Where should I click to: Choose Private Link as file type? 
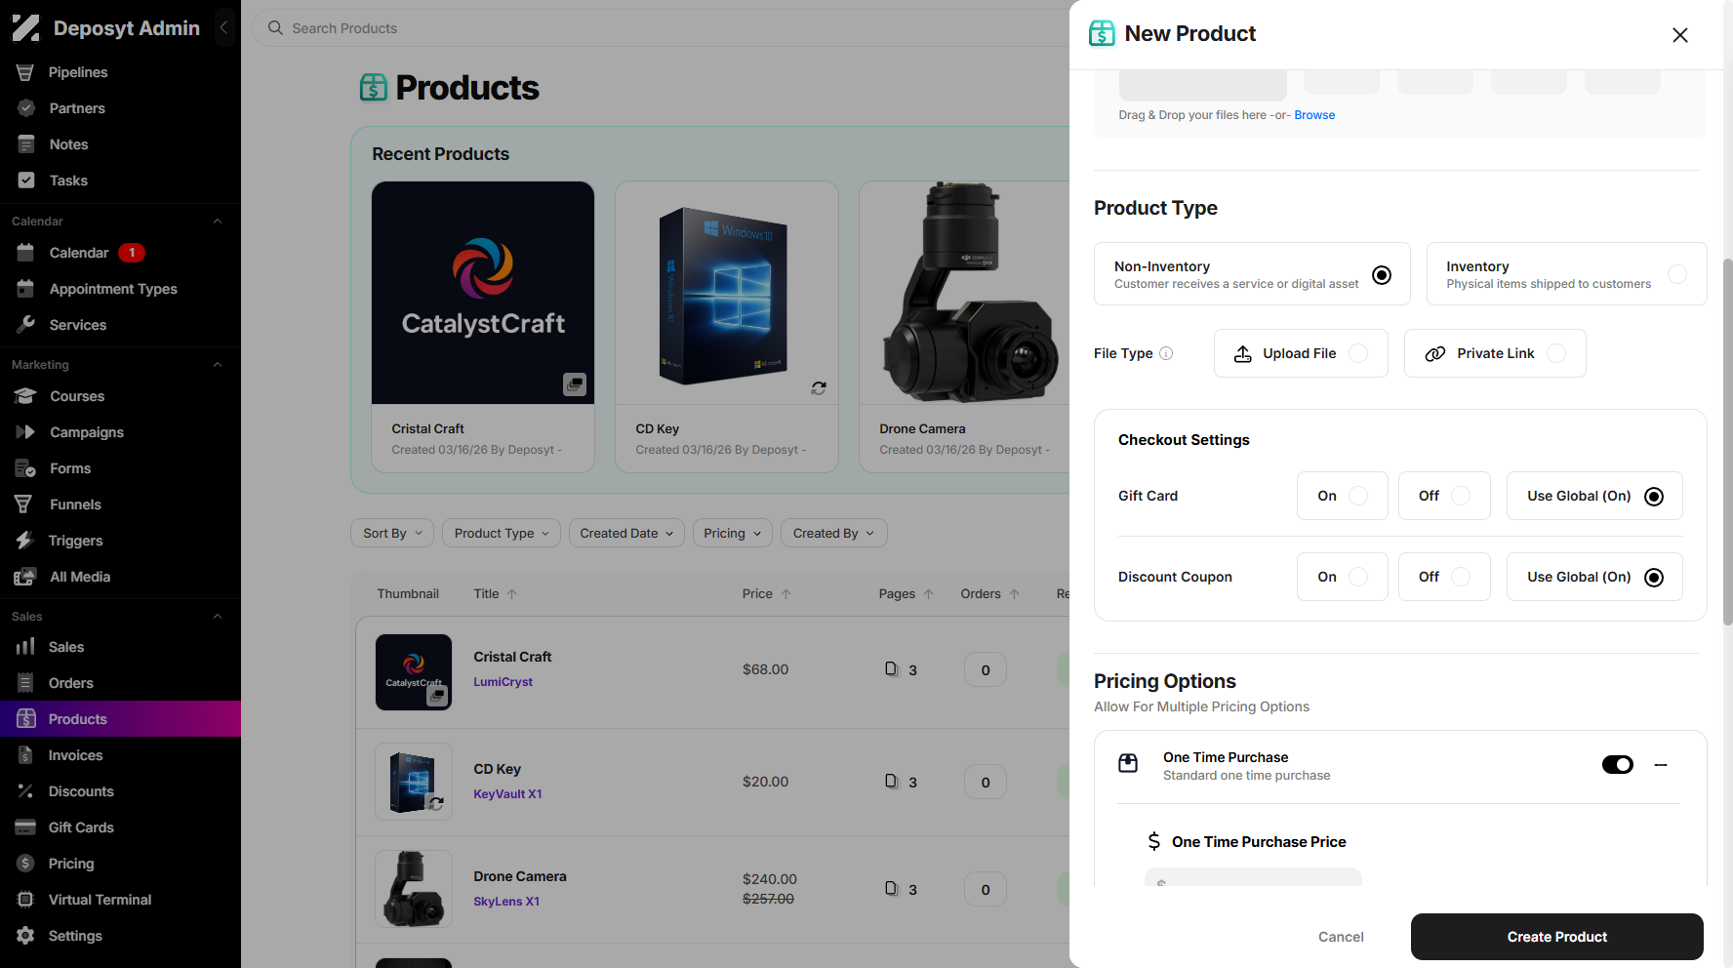[1495, 353]
